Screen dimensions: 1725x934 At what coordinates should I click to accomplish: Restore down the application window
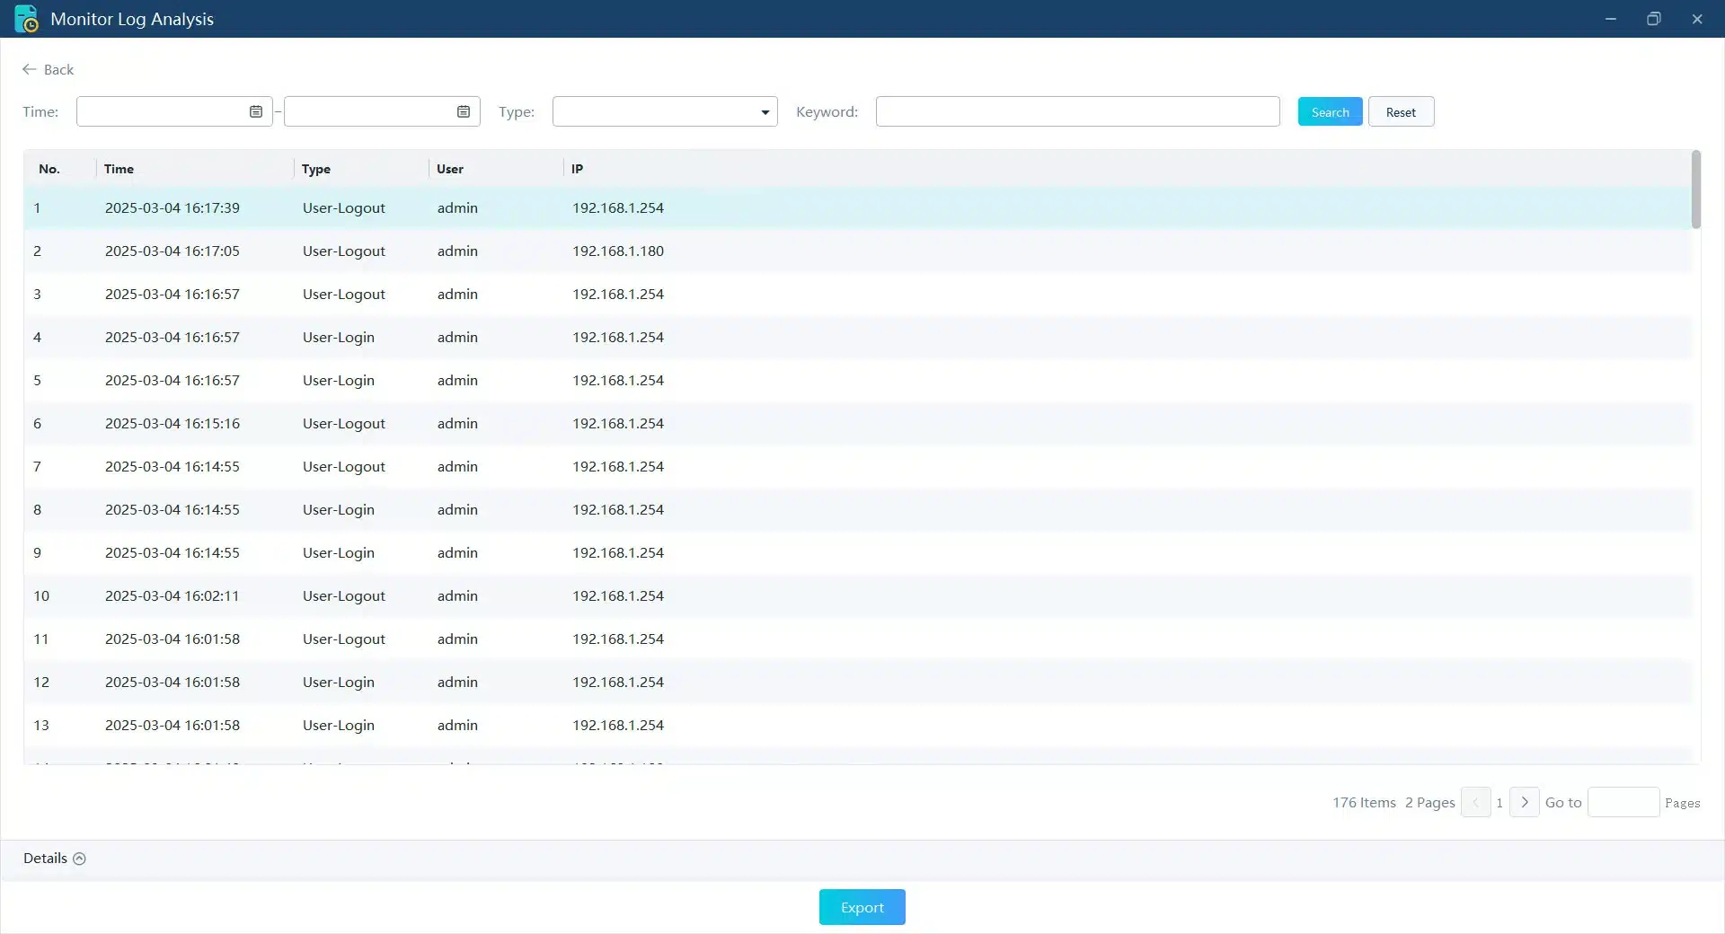point(1653,19)
